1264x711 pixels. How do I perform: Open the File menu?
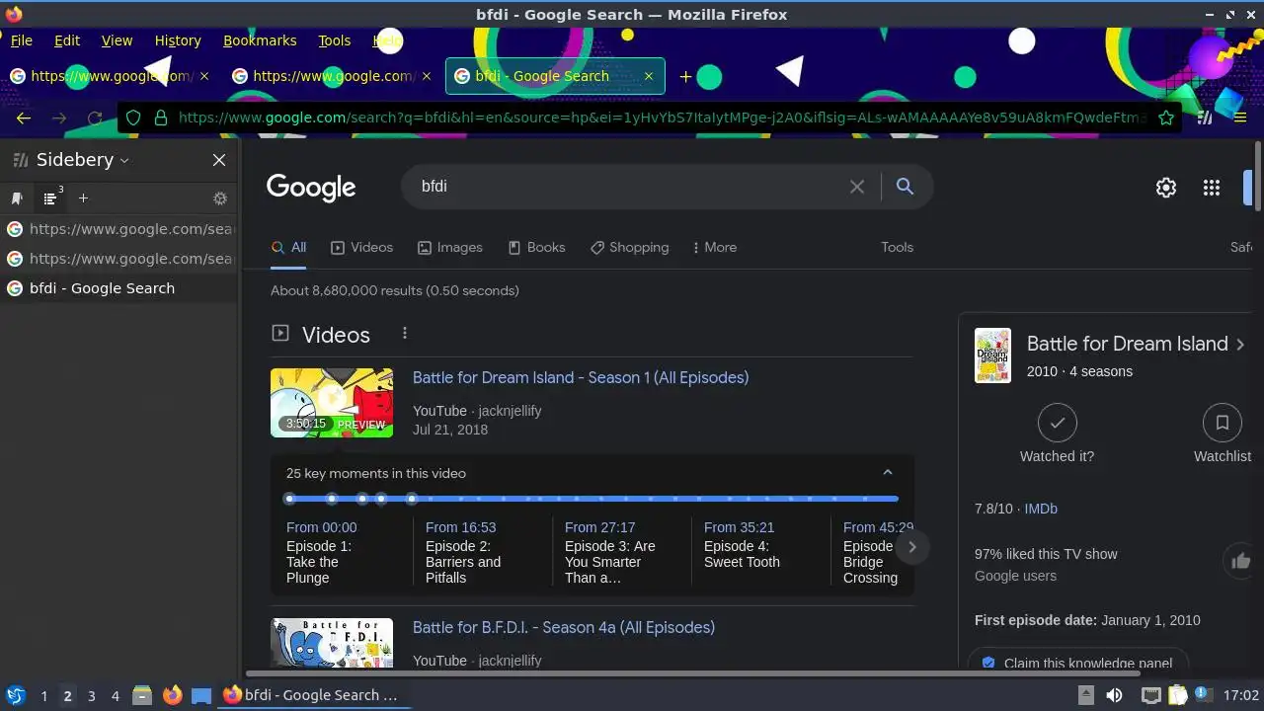(21, 40)
